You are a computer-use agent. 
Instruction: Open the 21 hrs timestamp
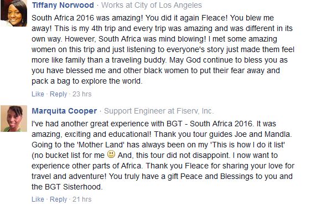coord(82,199)
